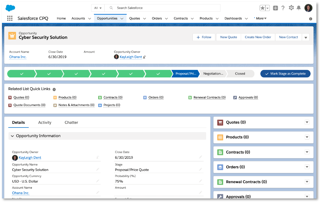Click the Products related list icon in sidebar

pyautogui.click(x=220, y=137)
